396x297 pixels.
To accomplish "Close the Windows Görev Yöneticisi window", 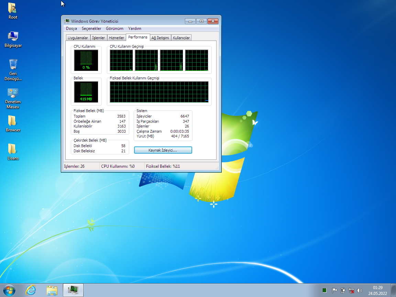I will [x=213, y=21].
